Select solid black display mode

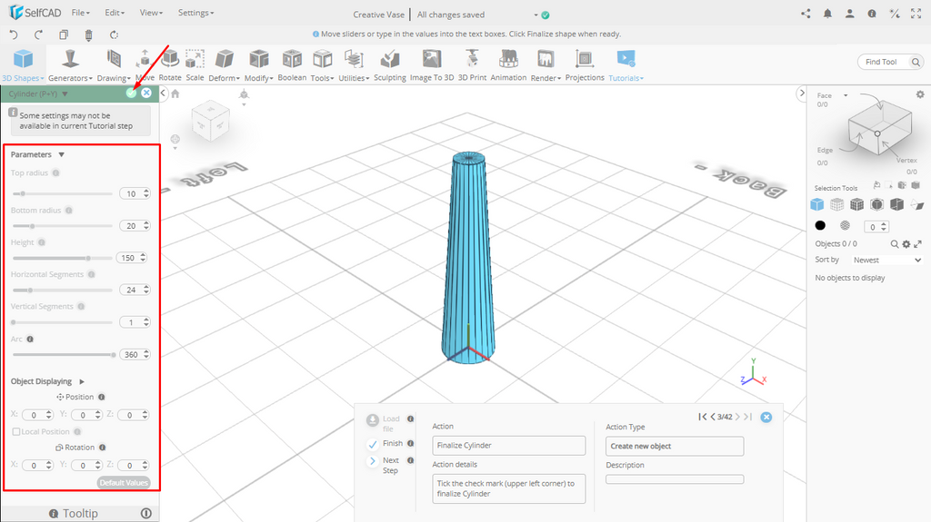coord(820,225)
